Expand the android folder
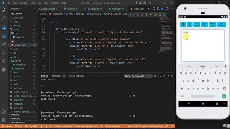Viewport: 230px width, 129px height. (23, 25)
